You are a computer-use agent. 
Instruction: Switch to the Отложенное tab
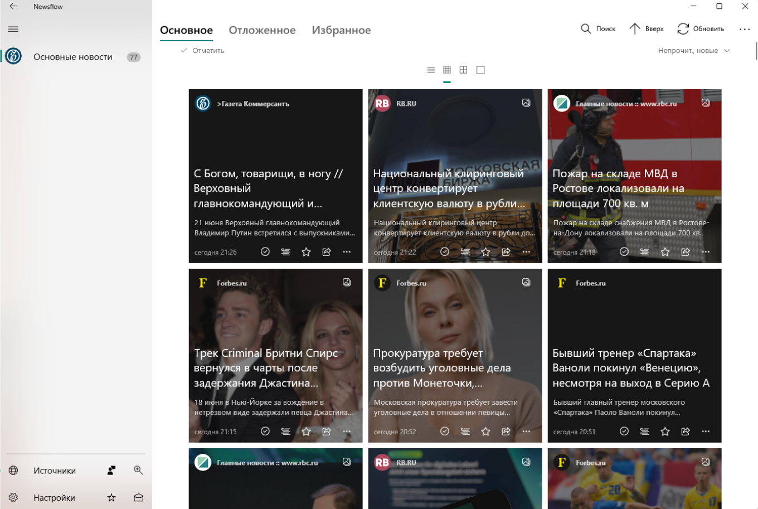pos(262,30)
